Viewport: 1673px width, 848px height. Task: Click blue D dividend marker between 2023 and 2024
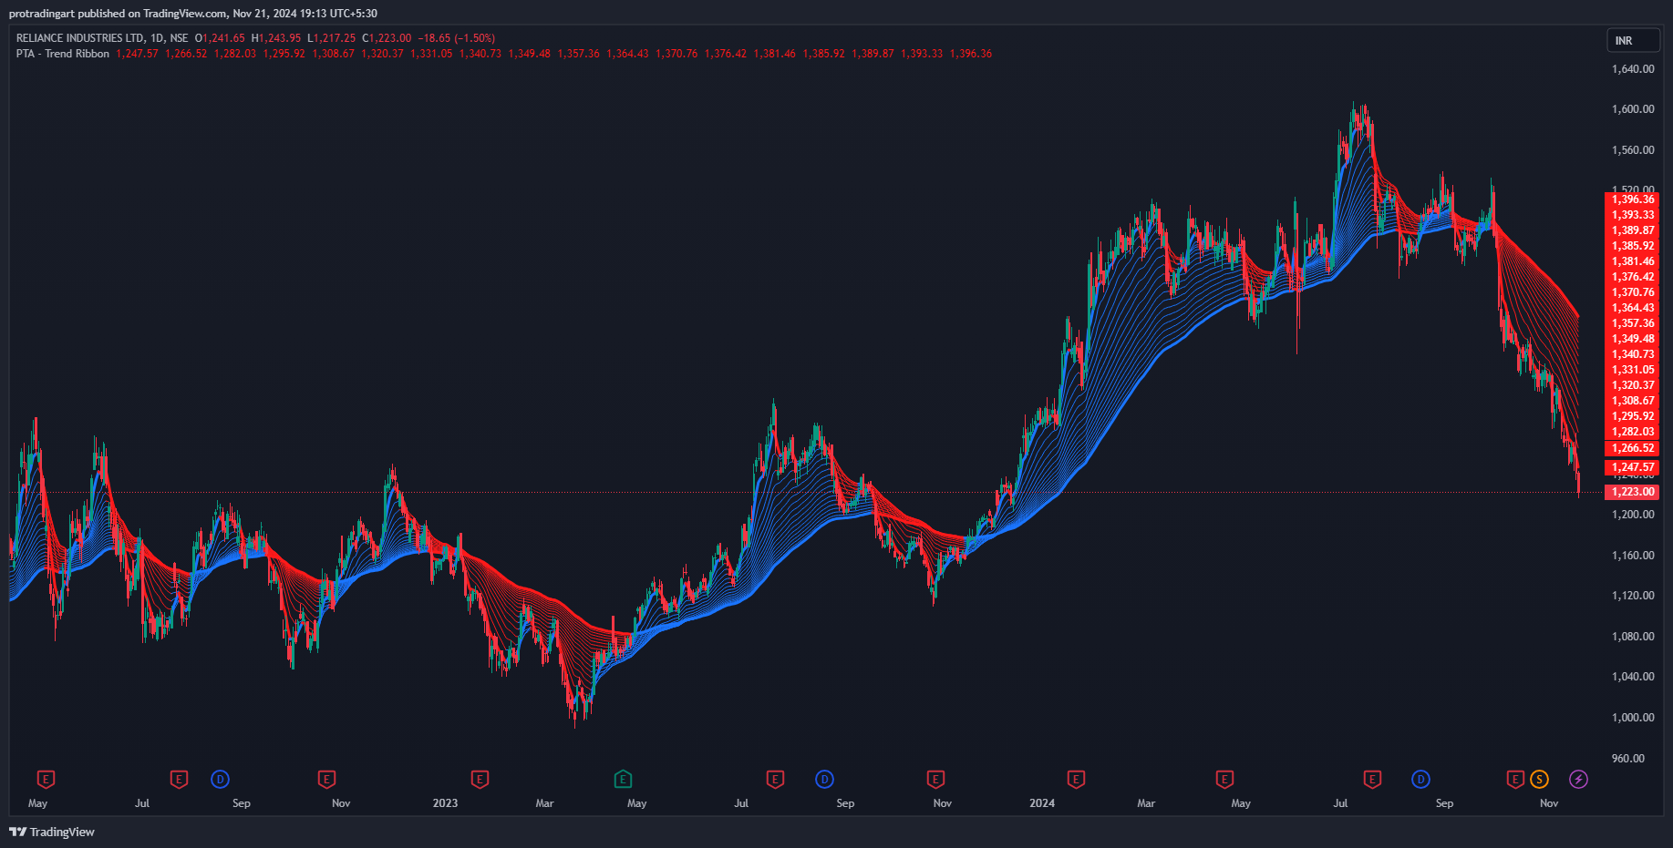pyautogui.click(x=824, y=779)
